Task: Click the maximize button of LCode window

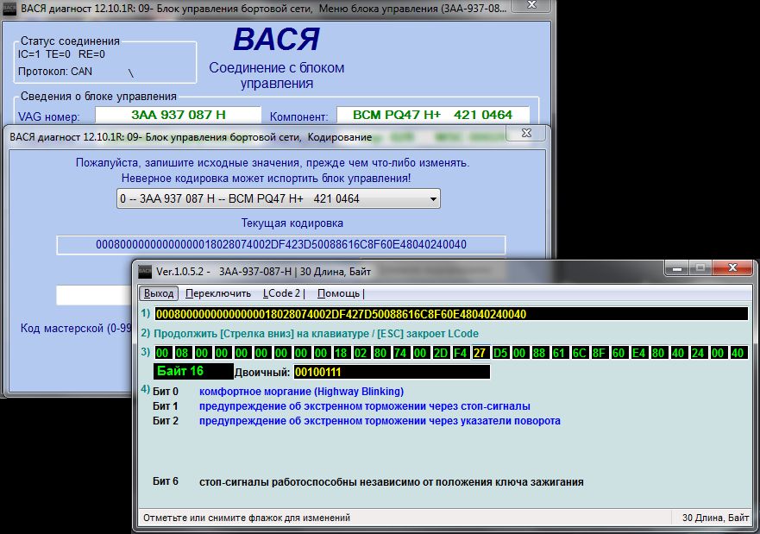Action: [x=700, y=267]
